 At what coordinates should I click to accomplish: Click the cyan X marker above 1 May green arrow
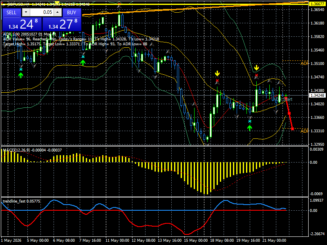click(21, 69)
